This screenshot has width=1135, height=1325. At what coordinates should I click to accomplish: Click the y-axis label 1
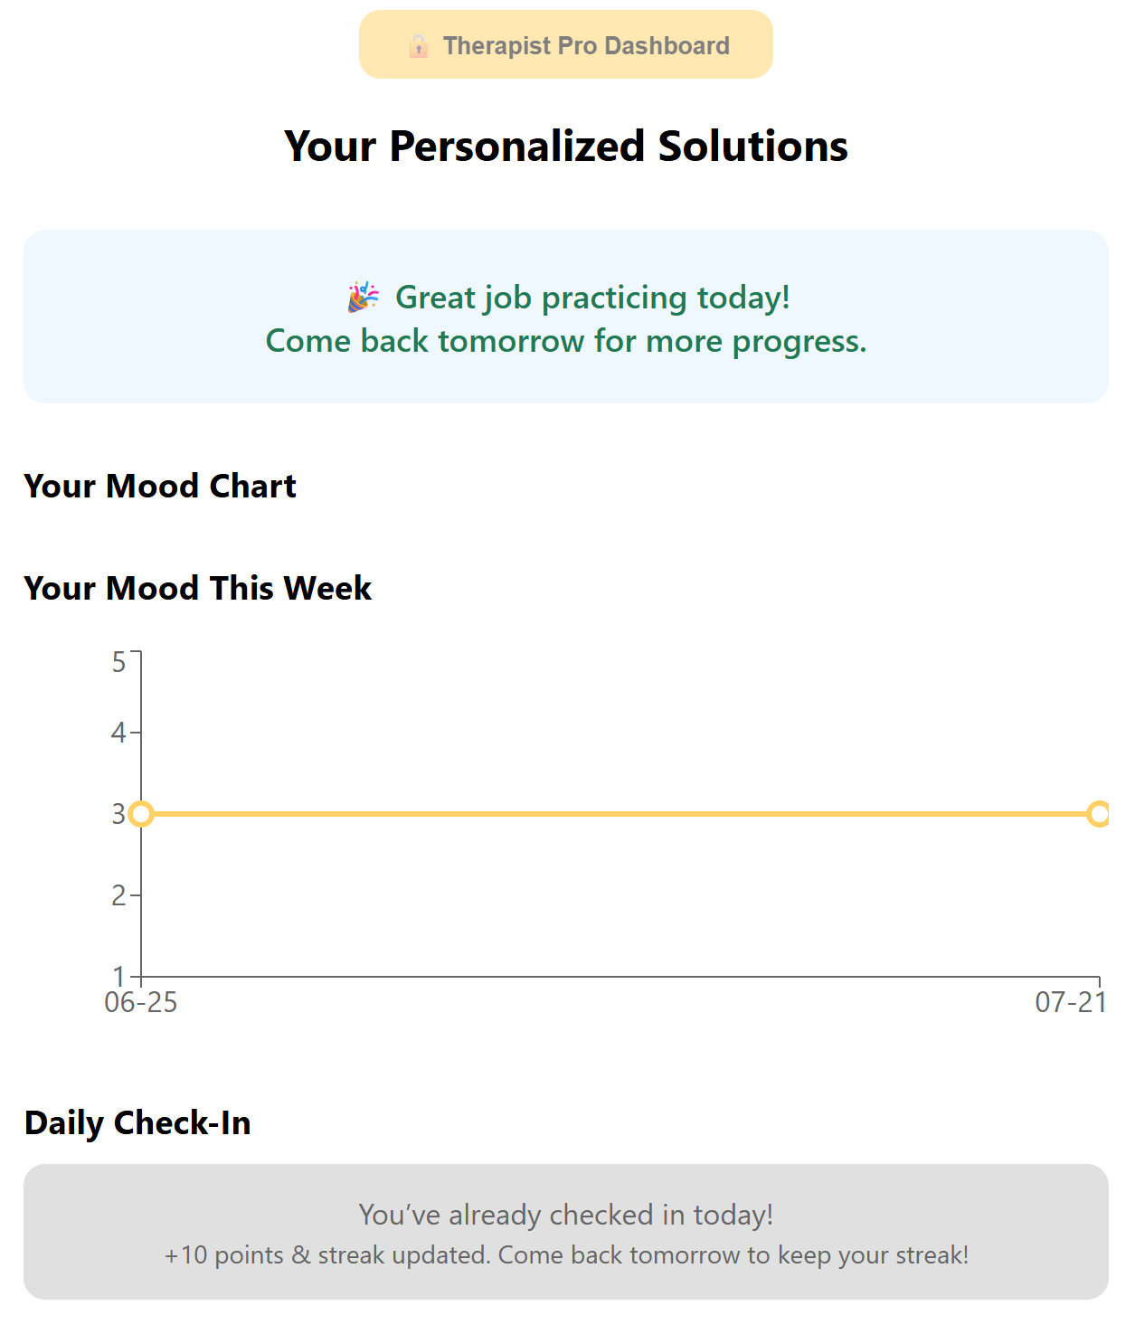pyautogui.click(x=118, y=976)
